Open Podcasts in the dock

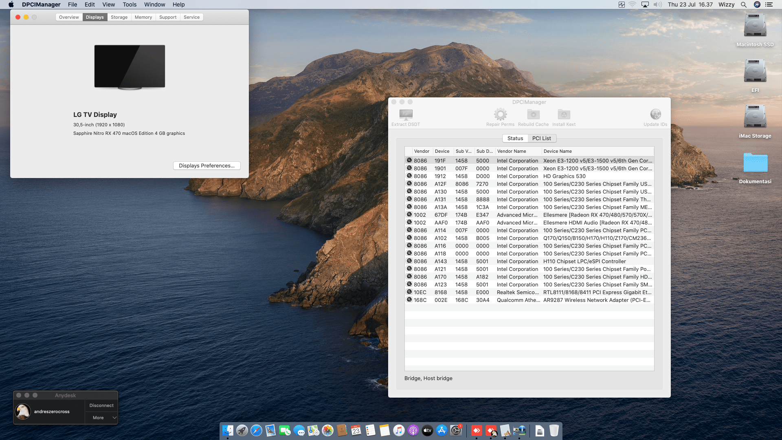(x=413, y=430)
